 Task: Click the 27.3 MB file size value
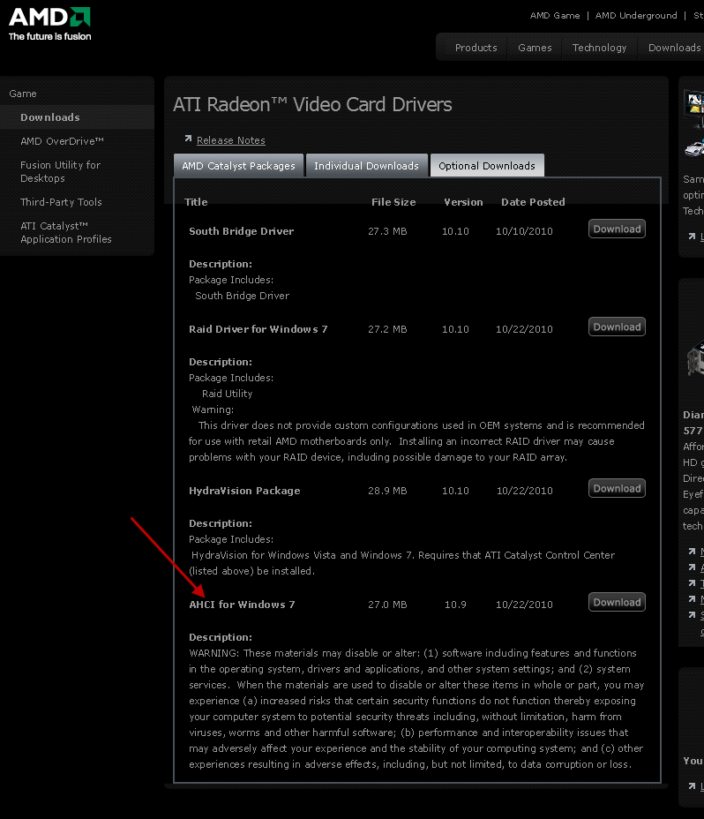[x=387, y=231]
